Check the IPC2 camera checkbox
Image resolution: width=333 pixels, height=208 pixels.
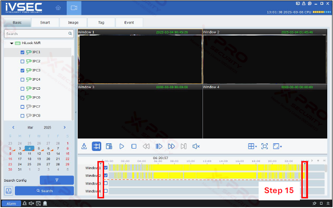[22, 61]
